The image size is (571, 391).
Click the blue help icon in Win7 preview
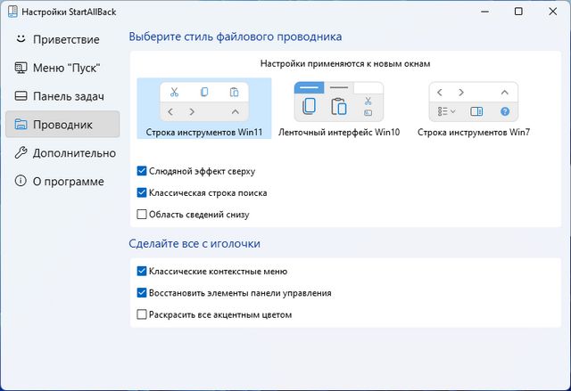click(504, 112)
